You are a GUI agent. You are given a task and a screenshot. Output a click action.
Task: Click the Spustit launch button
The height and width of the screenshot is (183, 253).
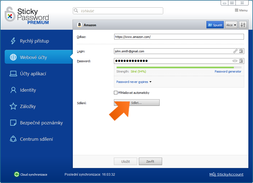tap(215, 25)
